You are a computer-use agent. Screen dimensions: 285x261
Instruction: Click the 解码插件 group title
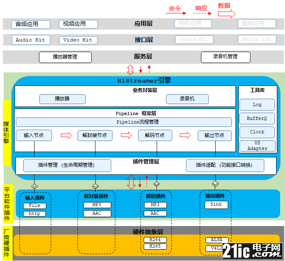click(156, 196)
